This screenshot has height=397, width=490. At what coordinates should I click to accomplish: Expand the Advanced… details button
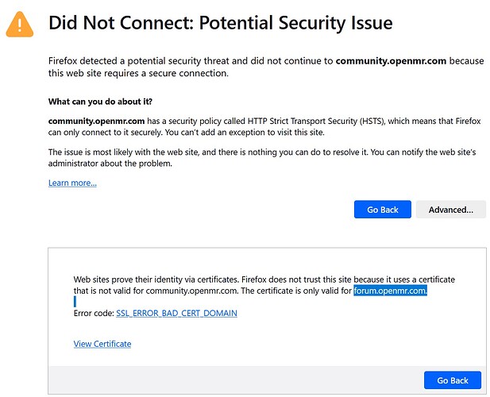[x=450, y=210]
